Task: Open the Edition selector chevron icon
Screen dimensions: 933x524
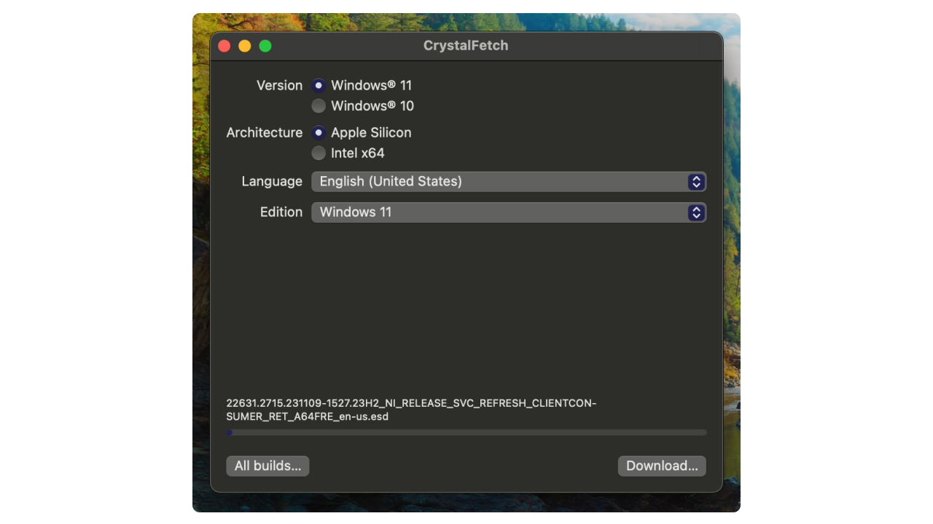Action: pos(695,213)
